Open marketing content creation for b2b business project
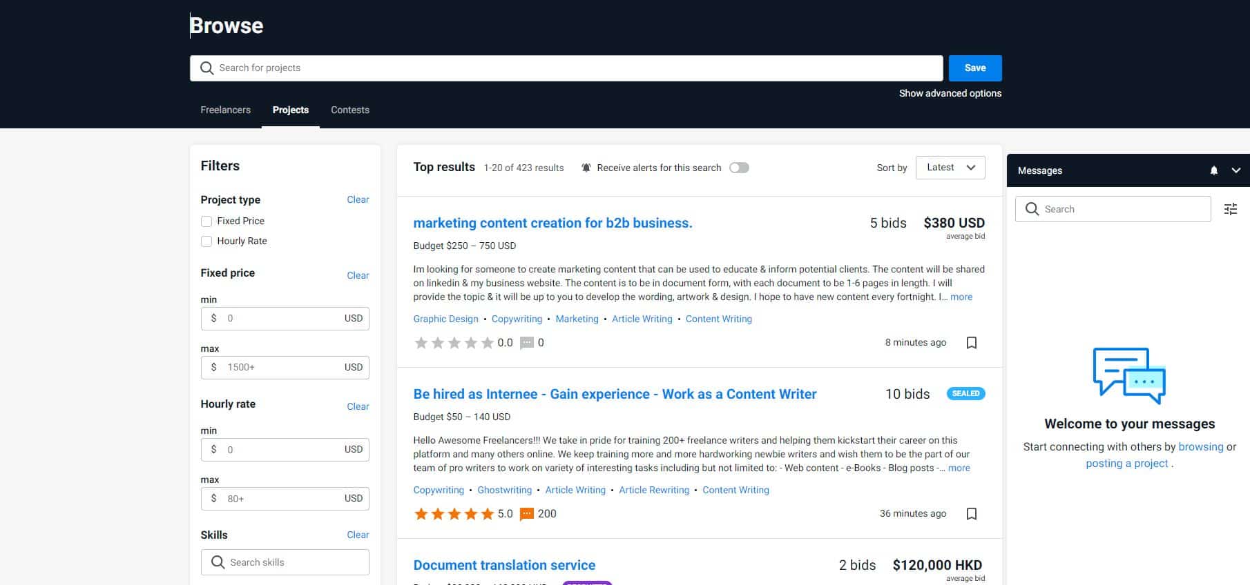This screenshot has width=1250, height=585. [x=552, y=223]
